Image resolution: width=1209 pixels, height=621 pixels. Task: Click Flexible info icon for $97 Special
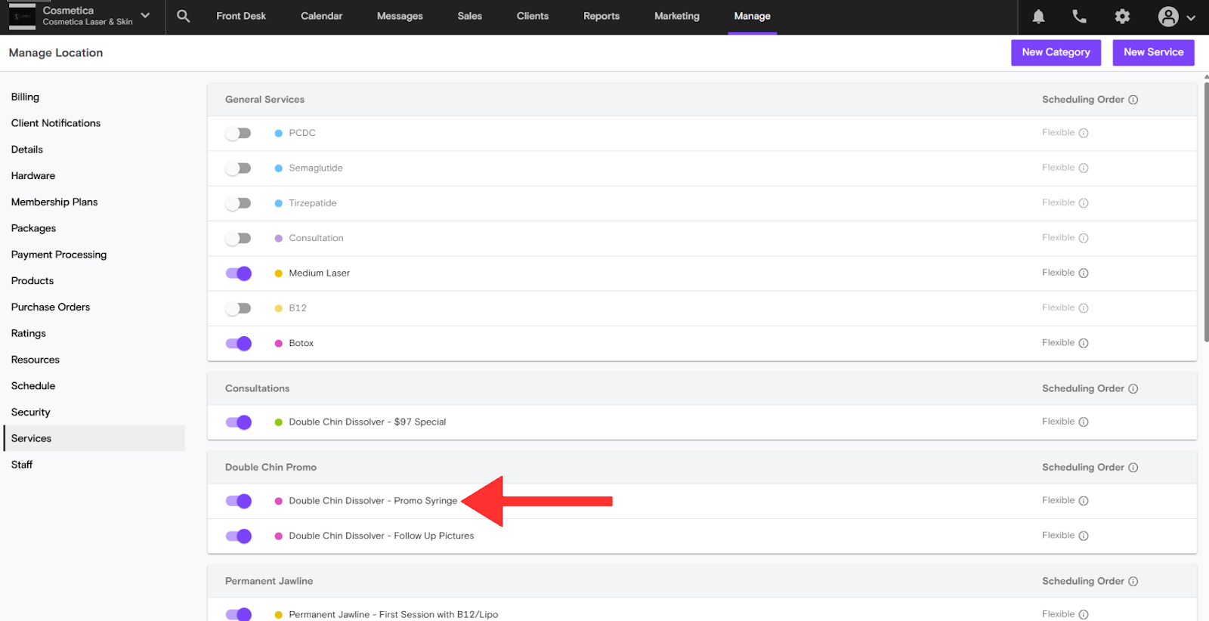point(1084,422)
